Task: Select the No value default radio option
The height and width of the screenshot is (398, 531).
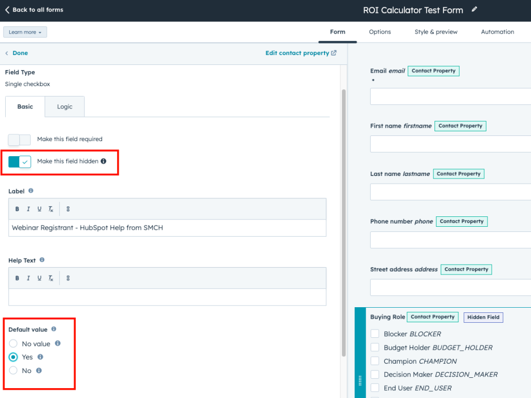Action: coord(13,344)
